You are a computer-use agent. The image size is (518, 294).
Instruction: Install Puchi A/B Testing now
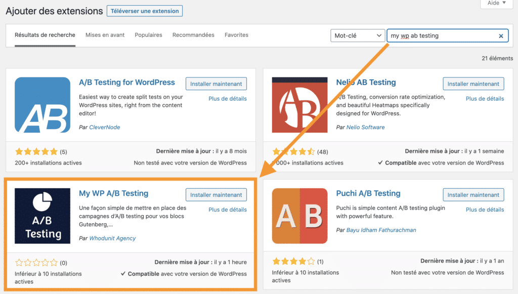point(473,195)
